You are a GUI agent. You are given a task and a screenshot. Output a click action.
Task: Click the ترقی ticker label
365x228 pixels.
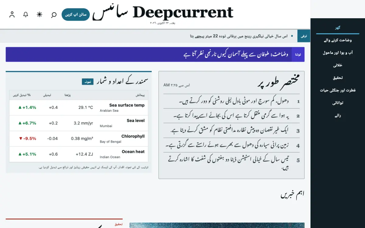coord(304,36)
